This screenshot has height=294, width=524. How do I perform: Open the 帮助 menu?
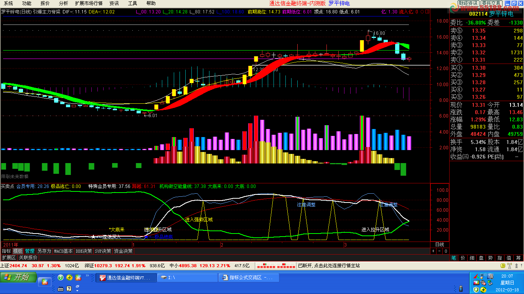click(x=151, y=3)
